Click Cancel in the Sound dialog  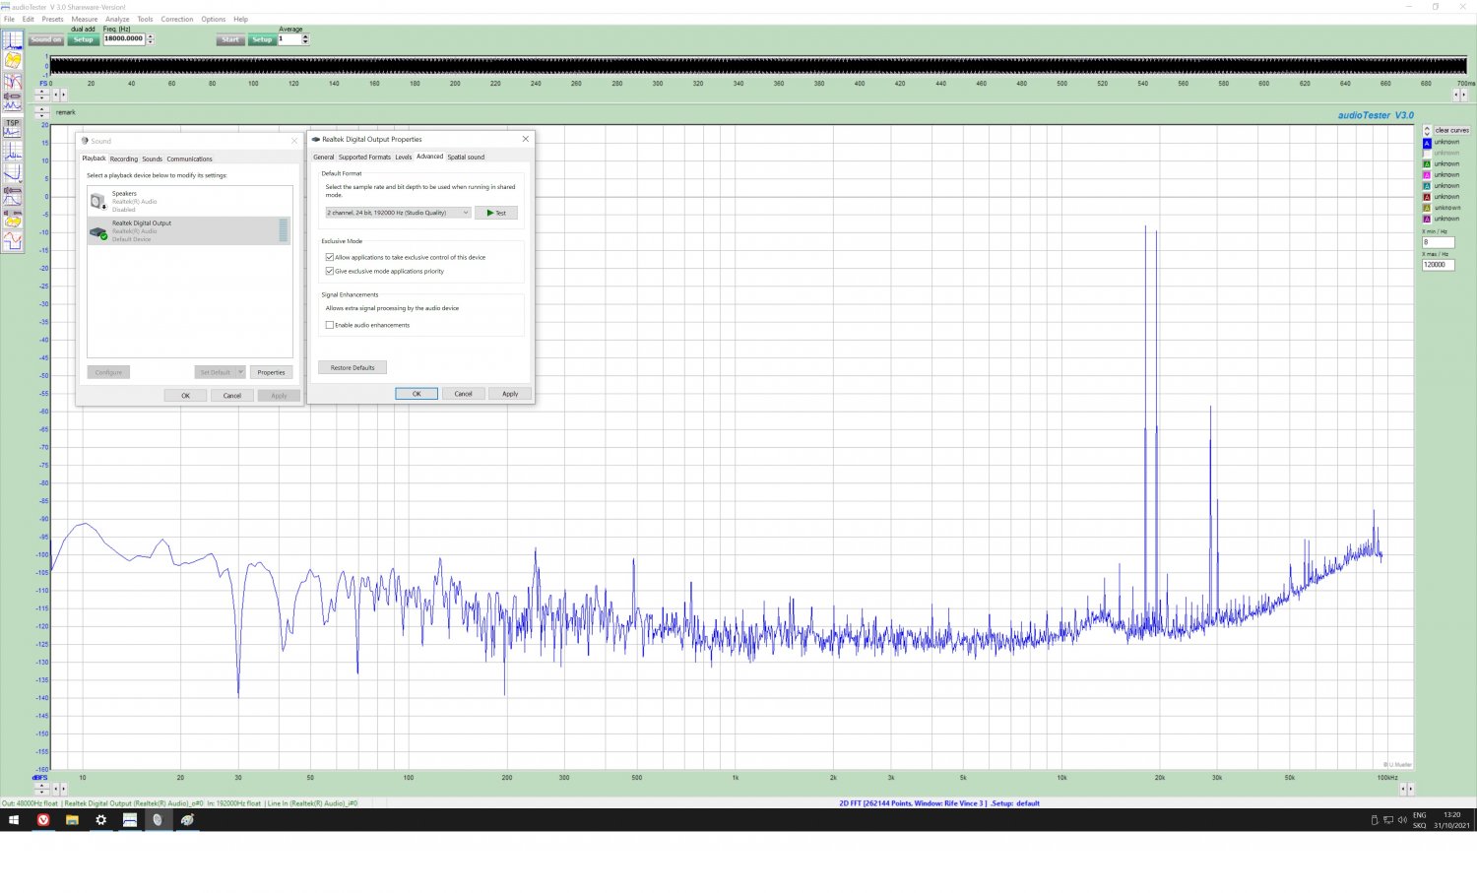coord(232,396)
